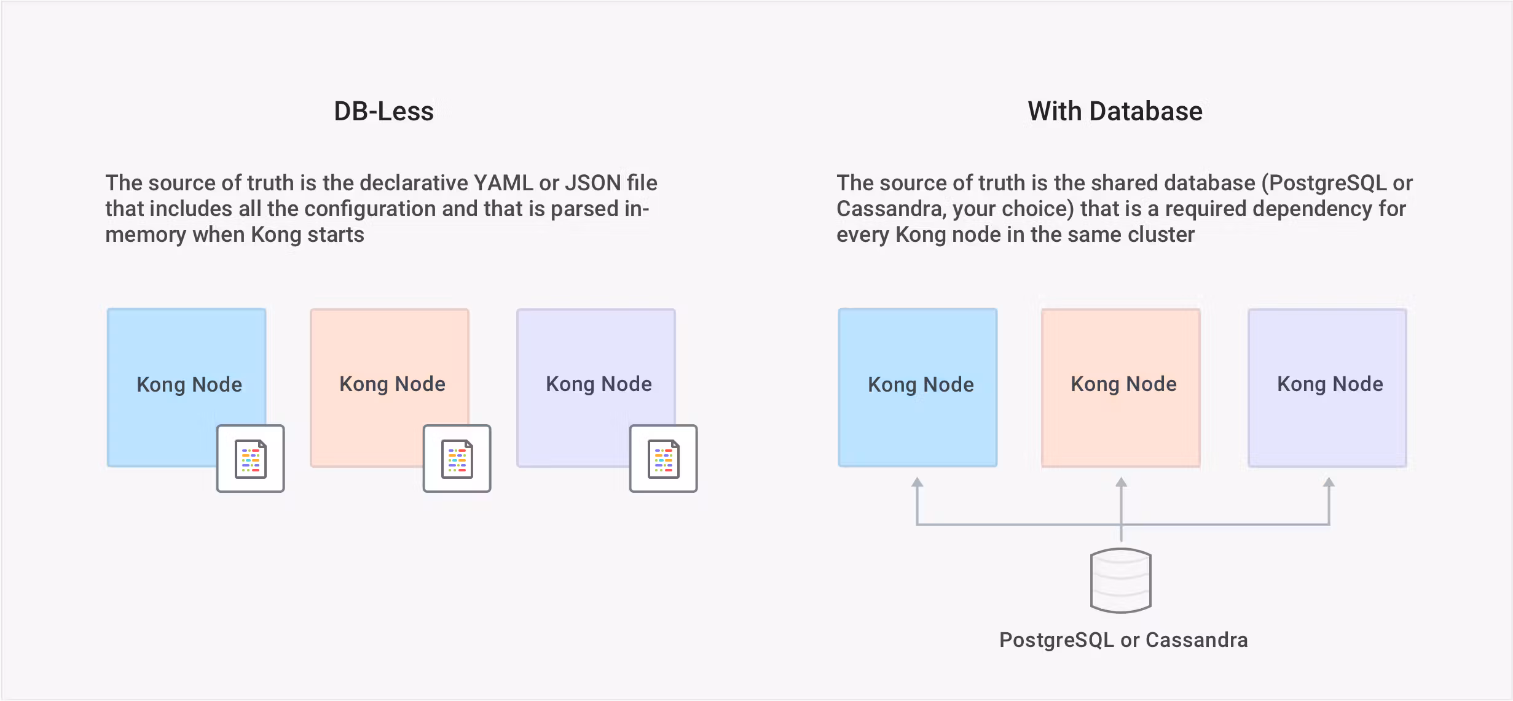The image size is (1513, 701).
Task: Click the config file icon on the blue DB-Less node
Action: coord(251,459)
